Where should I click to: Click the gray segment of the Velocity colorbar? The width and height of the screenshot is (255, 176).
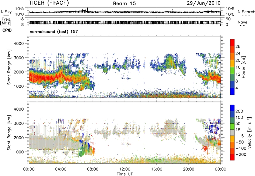pyautogui.click(x=232, y=133)
